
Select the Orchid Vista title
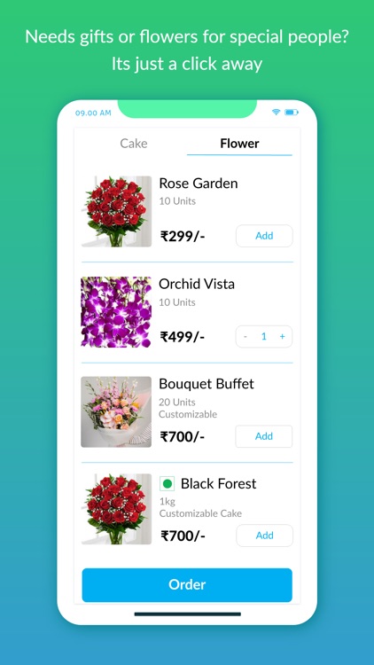click(x=197, y=284)
